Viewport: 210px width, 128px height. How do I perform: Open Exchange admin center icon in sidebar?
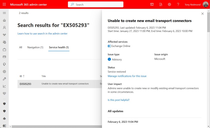point(4,126)
